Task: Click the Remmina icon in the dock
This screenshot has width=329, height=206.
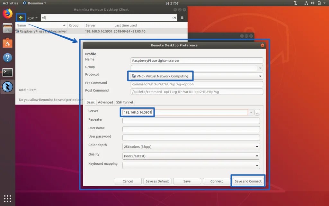Action: click(8, 87)
